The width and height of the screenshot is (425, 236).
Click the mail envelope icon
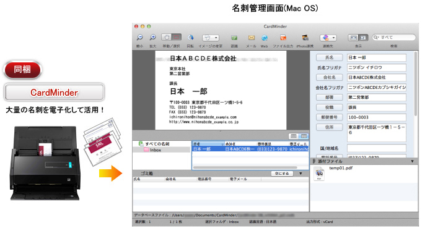pyautogui.click(x=252, y=38)
